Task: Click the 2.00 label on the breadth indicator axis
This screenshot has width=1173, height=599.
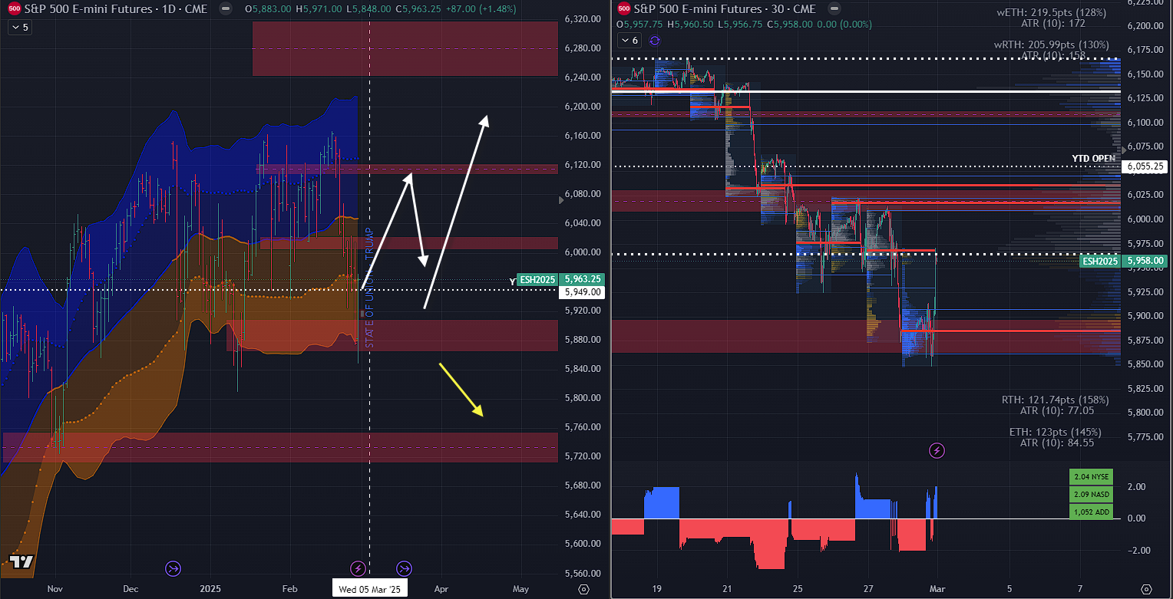Action: click(x=1136, y=487)
